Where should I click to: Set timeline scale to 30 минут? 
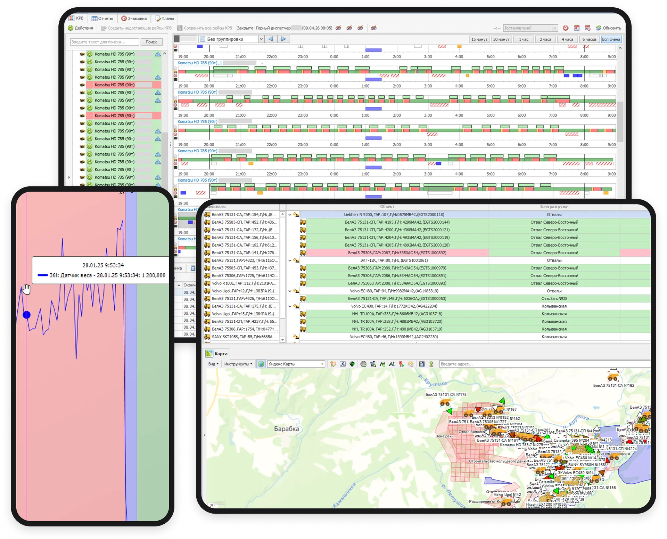click(x=501, y=40)
